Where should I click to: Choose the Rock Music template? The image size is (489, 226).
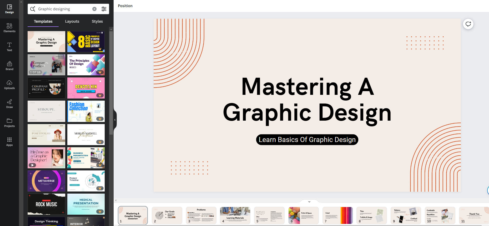tap(46, 204)
